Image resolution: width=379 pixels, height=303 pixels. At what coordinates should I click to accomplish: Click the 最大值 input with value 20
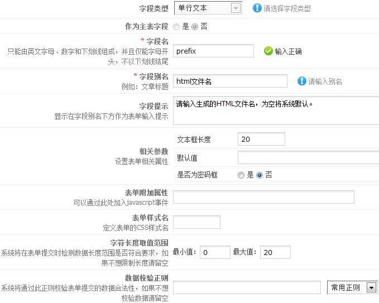(275, 252)
